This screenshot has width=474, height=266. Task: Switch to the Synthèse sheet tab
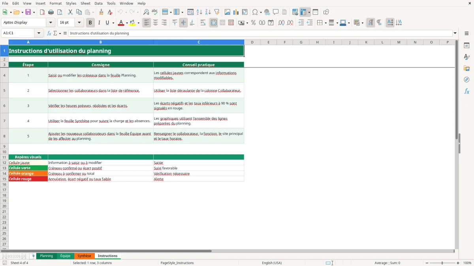click(x=84, y=256)
